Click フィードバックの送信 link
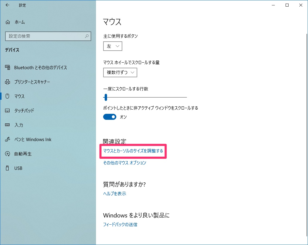This screenshot has width=308, height=245. tap(120, 225)
